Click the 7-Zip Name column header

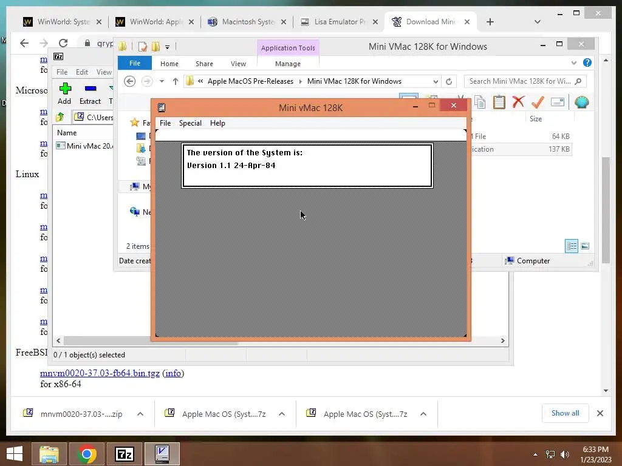tap(67, 133)
